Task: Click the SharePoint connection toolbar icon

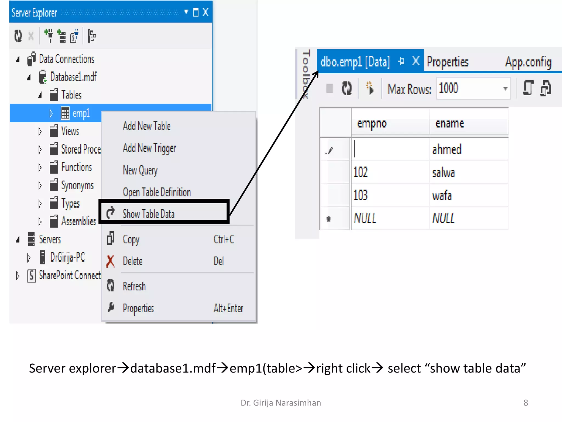Action: click(74, 36)
